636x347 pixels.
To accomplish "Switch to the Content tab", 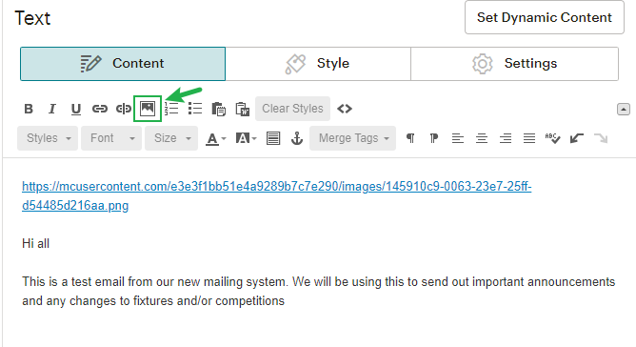I will (123, 64).
